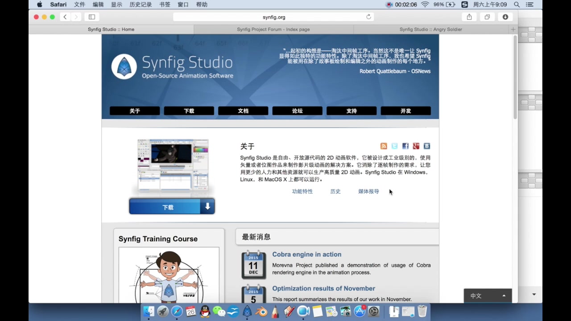Open the Facebook icon in About section

pos(405,146)
